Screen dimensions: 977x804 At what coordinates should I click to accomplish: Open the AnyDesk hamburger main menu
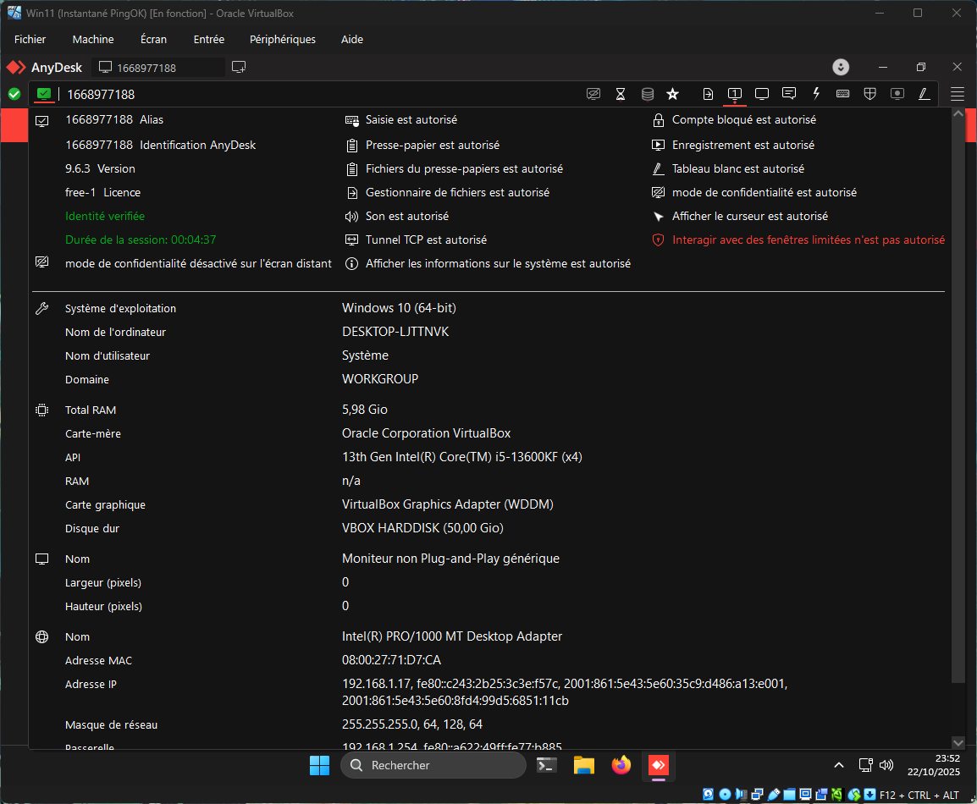pyautogui.click(x=958, y=94)
